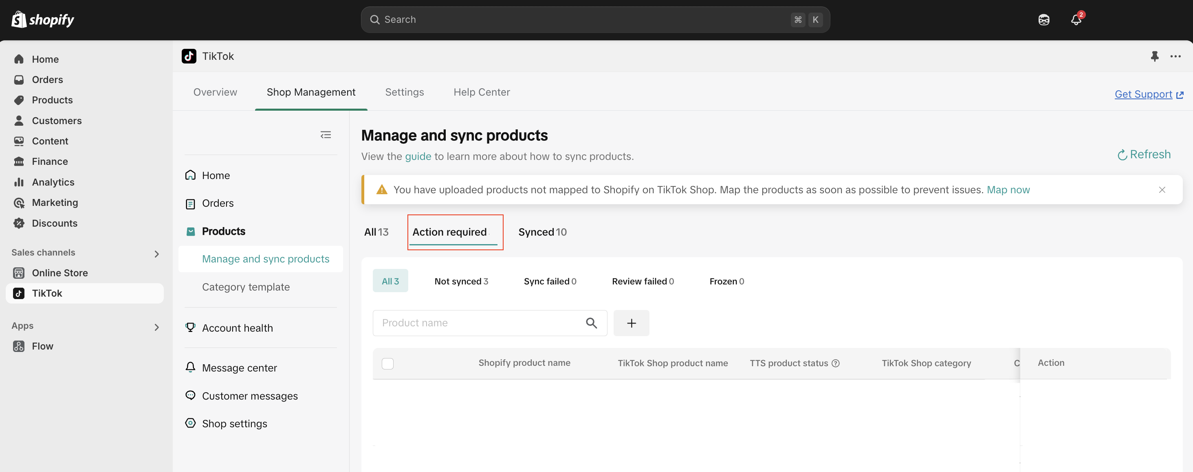Click the TikTok Products bag icon

click(190, 231)
